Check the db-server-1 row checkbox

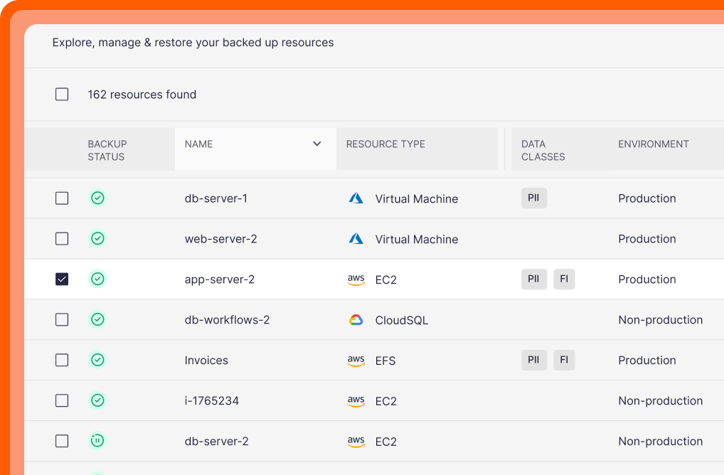[x=62, y=198]
